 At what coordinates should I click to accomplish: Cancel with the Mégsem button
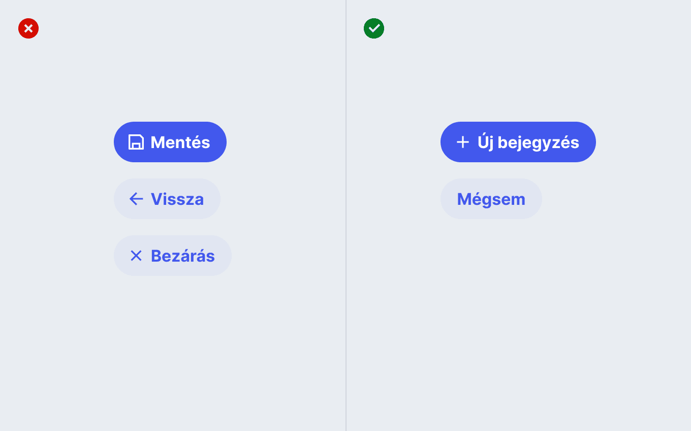(491, 199)
